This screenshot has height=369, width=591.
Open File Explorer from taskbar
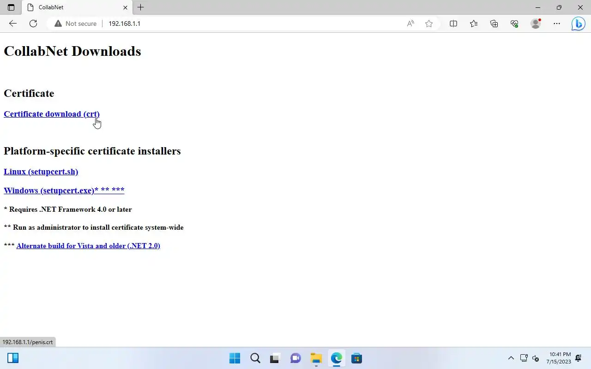(x=316, y=358)
